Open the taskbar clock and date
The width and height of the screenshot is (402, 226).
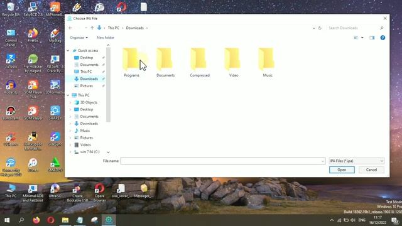tap(378, 220)
